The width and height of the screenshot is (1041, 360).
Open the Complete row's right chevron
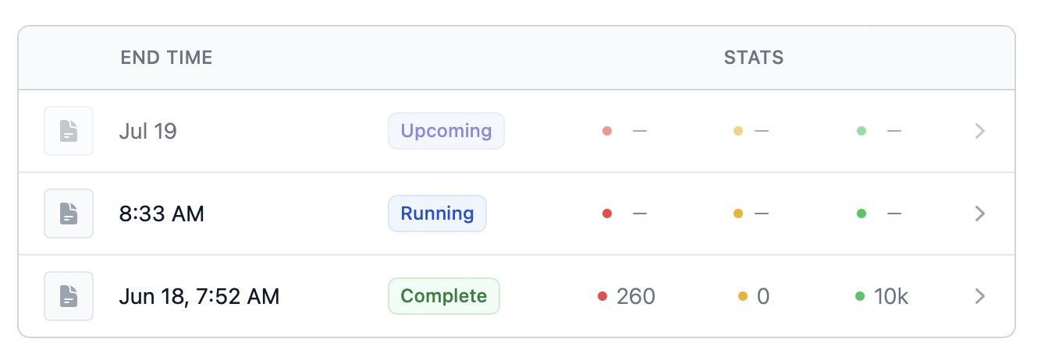(981, 296)
